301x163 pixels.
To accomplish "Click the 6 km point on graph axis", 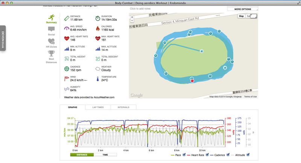I will pos(151,150).
